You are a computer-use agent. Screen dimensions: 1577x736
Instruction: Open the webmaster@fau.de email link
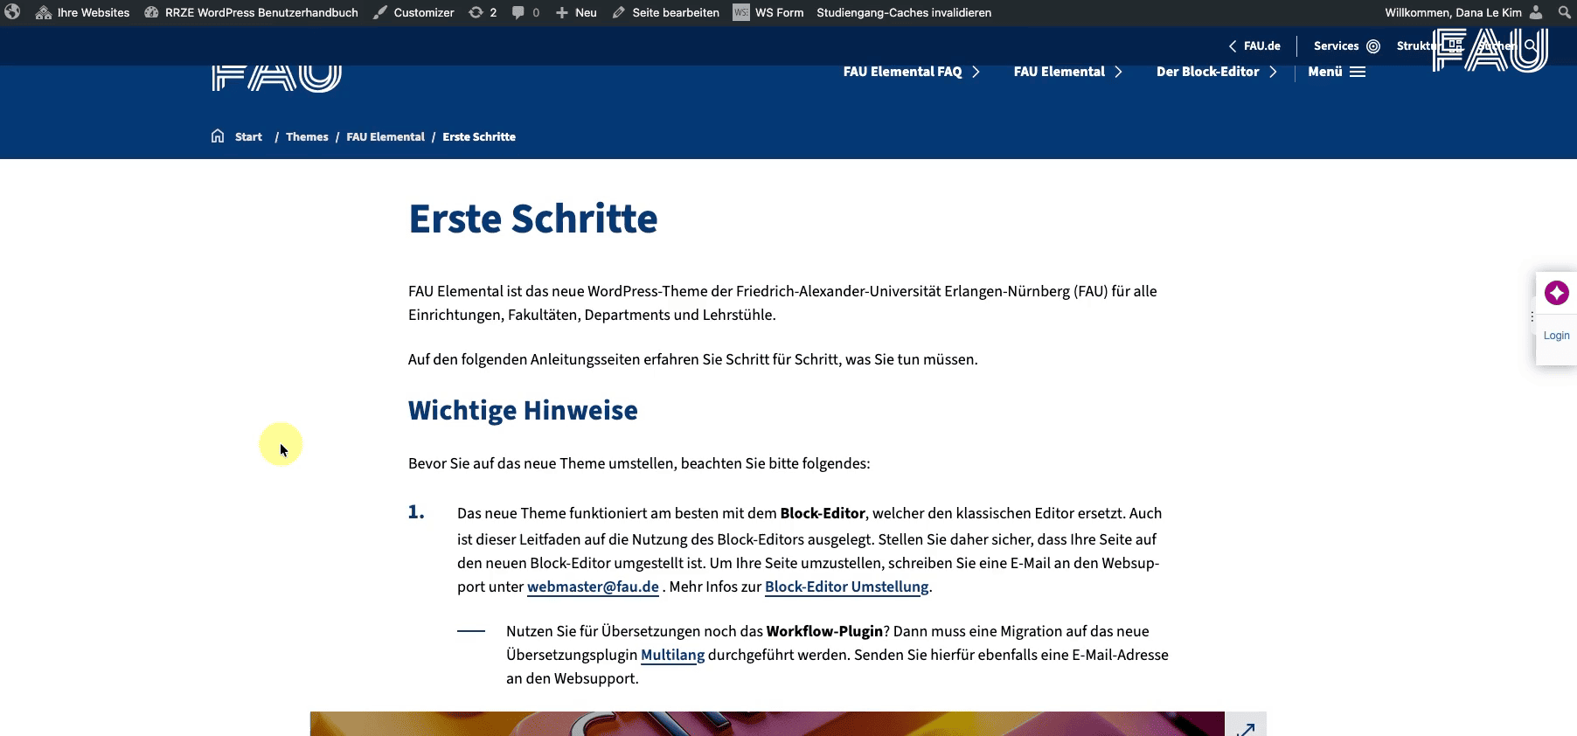point(593,587)
